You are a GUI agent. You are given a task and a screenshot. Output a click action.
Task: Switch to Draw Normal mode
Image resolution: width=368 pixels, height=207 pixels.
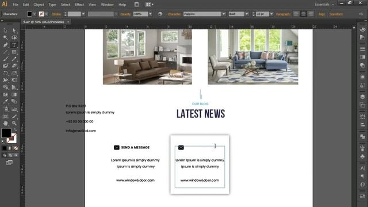tap(5, 155)
